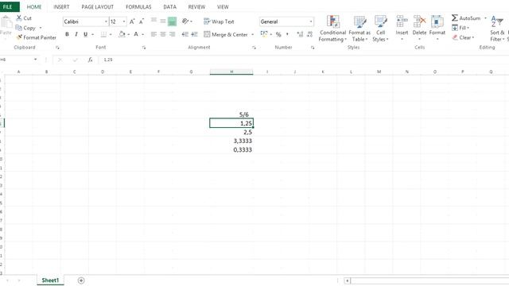The height and width of the screenshot is (286, 509).
Task: Open the Orientation text angle tool
Action: coord(185,21)
